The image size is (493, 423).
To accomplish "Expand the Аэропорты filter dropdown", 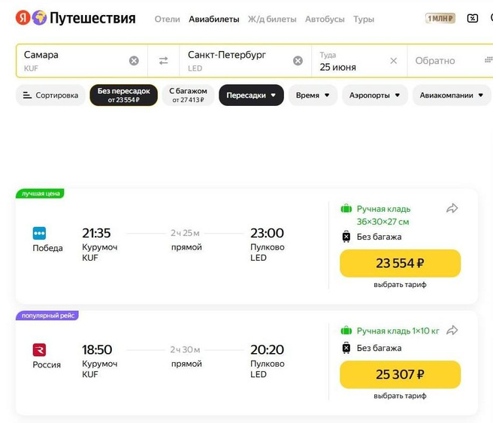I will click(x=374, y=95).
